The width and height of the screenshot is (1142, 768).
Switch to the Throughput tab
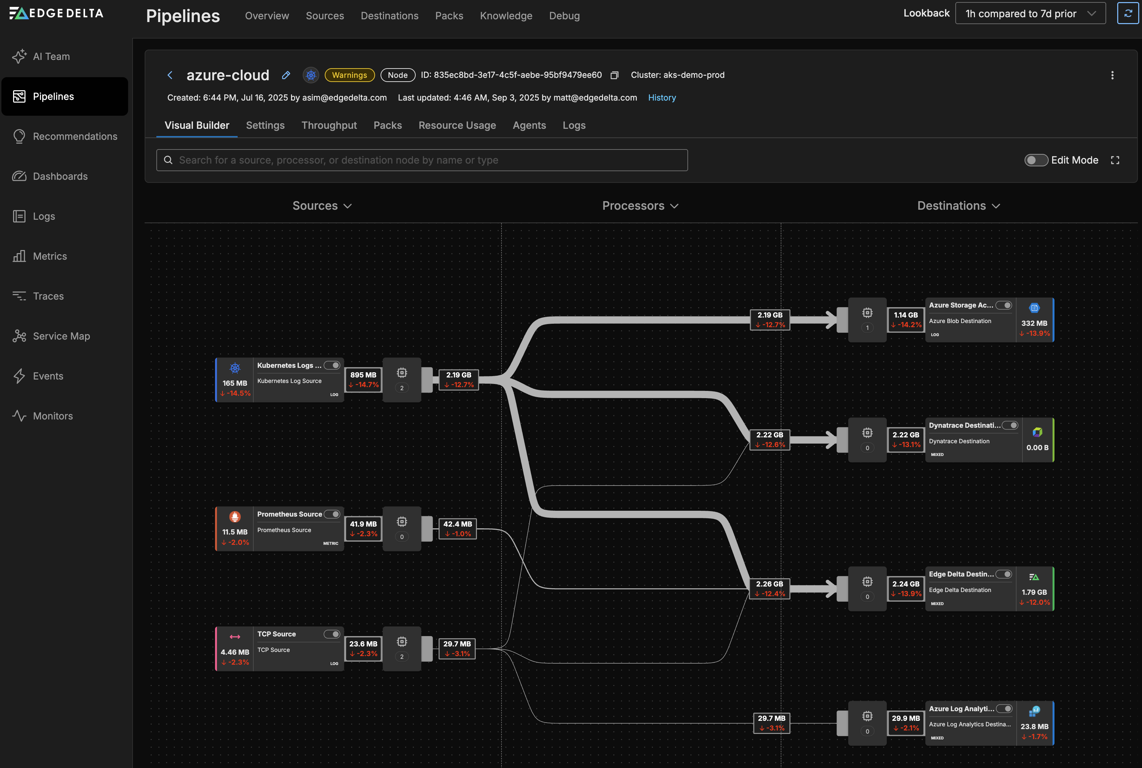329,125
